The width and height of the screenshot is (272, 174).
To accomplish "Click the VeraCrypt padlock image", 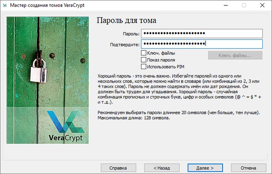I will tap(48, 80).
